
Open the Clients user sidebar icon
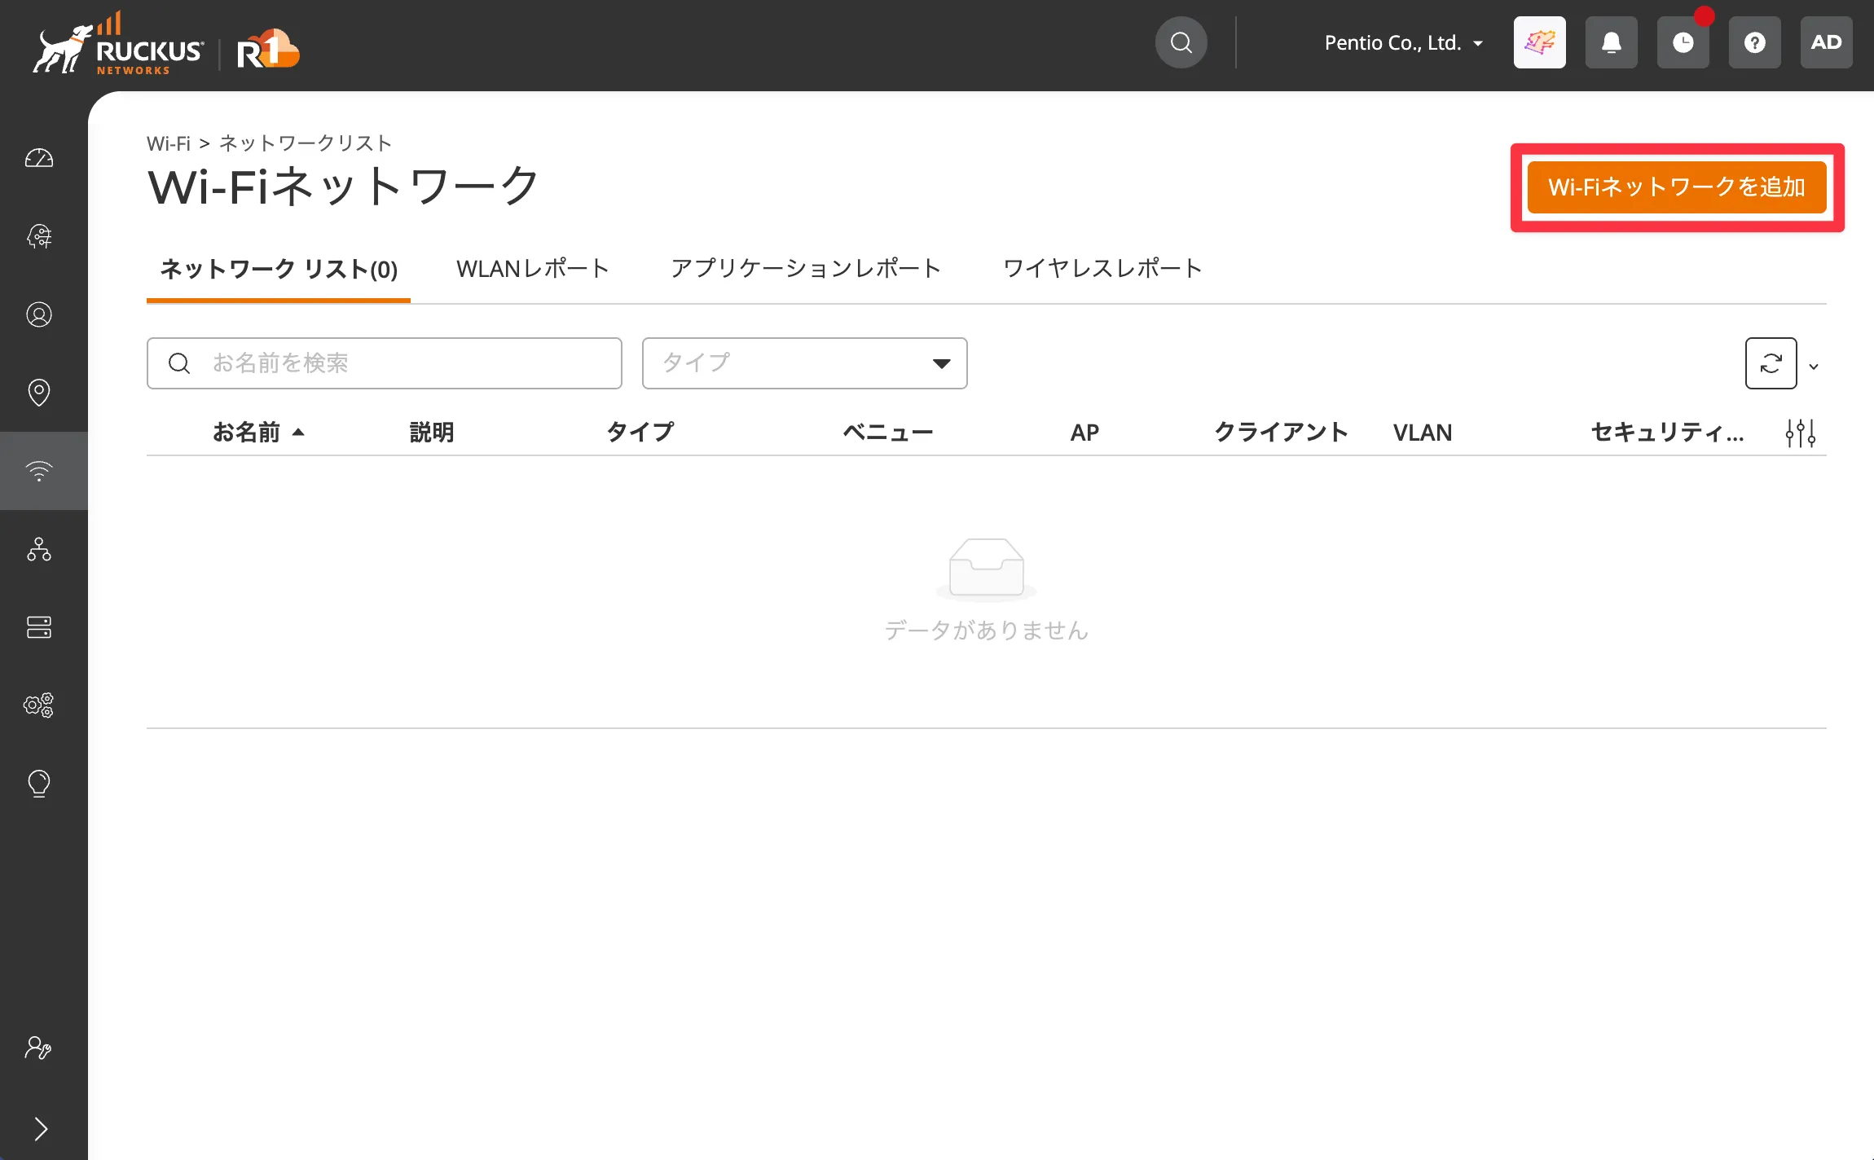(39, 314)
